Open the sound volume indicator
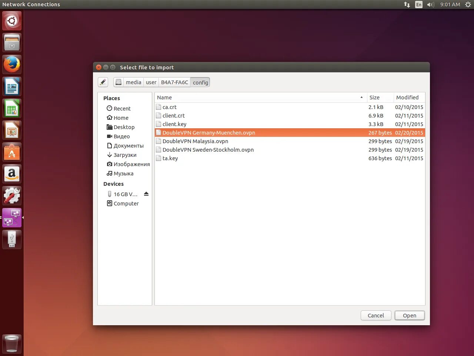 (430, 4)
